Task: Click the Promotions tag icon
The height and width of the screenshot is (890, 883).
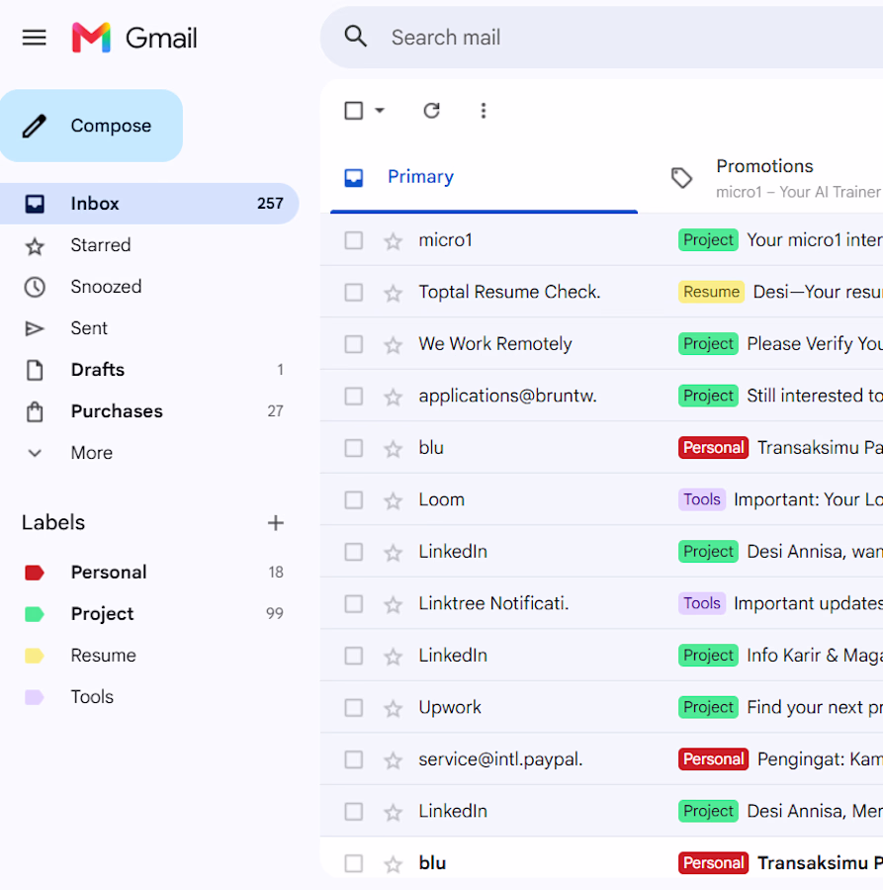Action: (681, 178)
